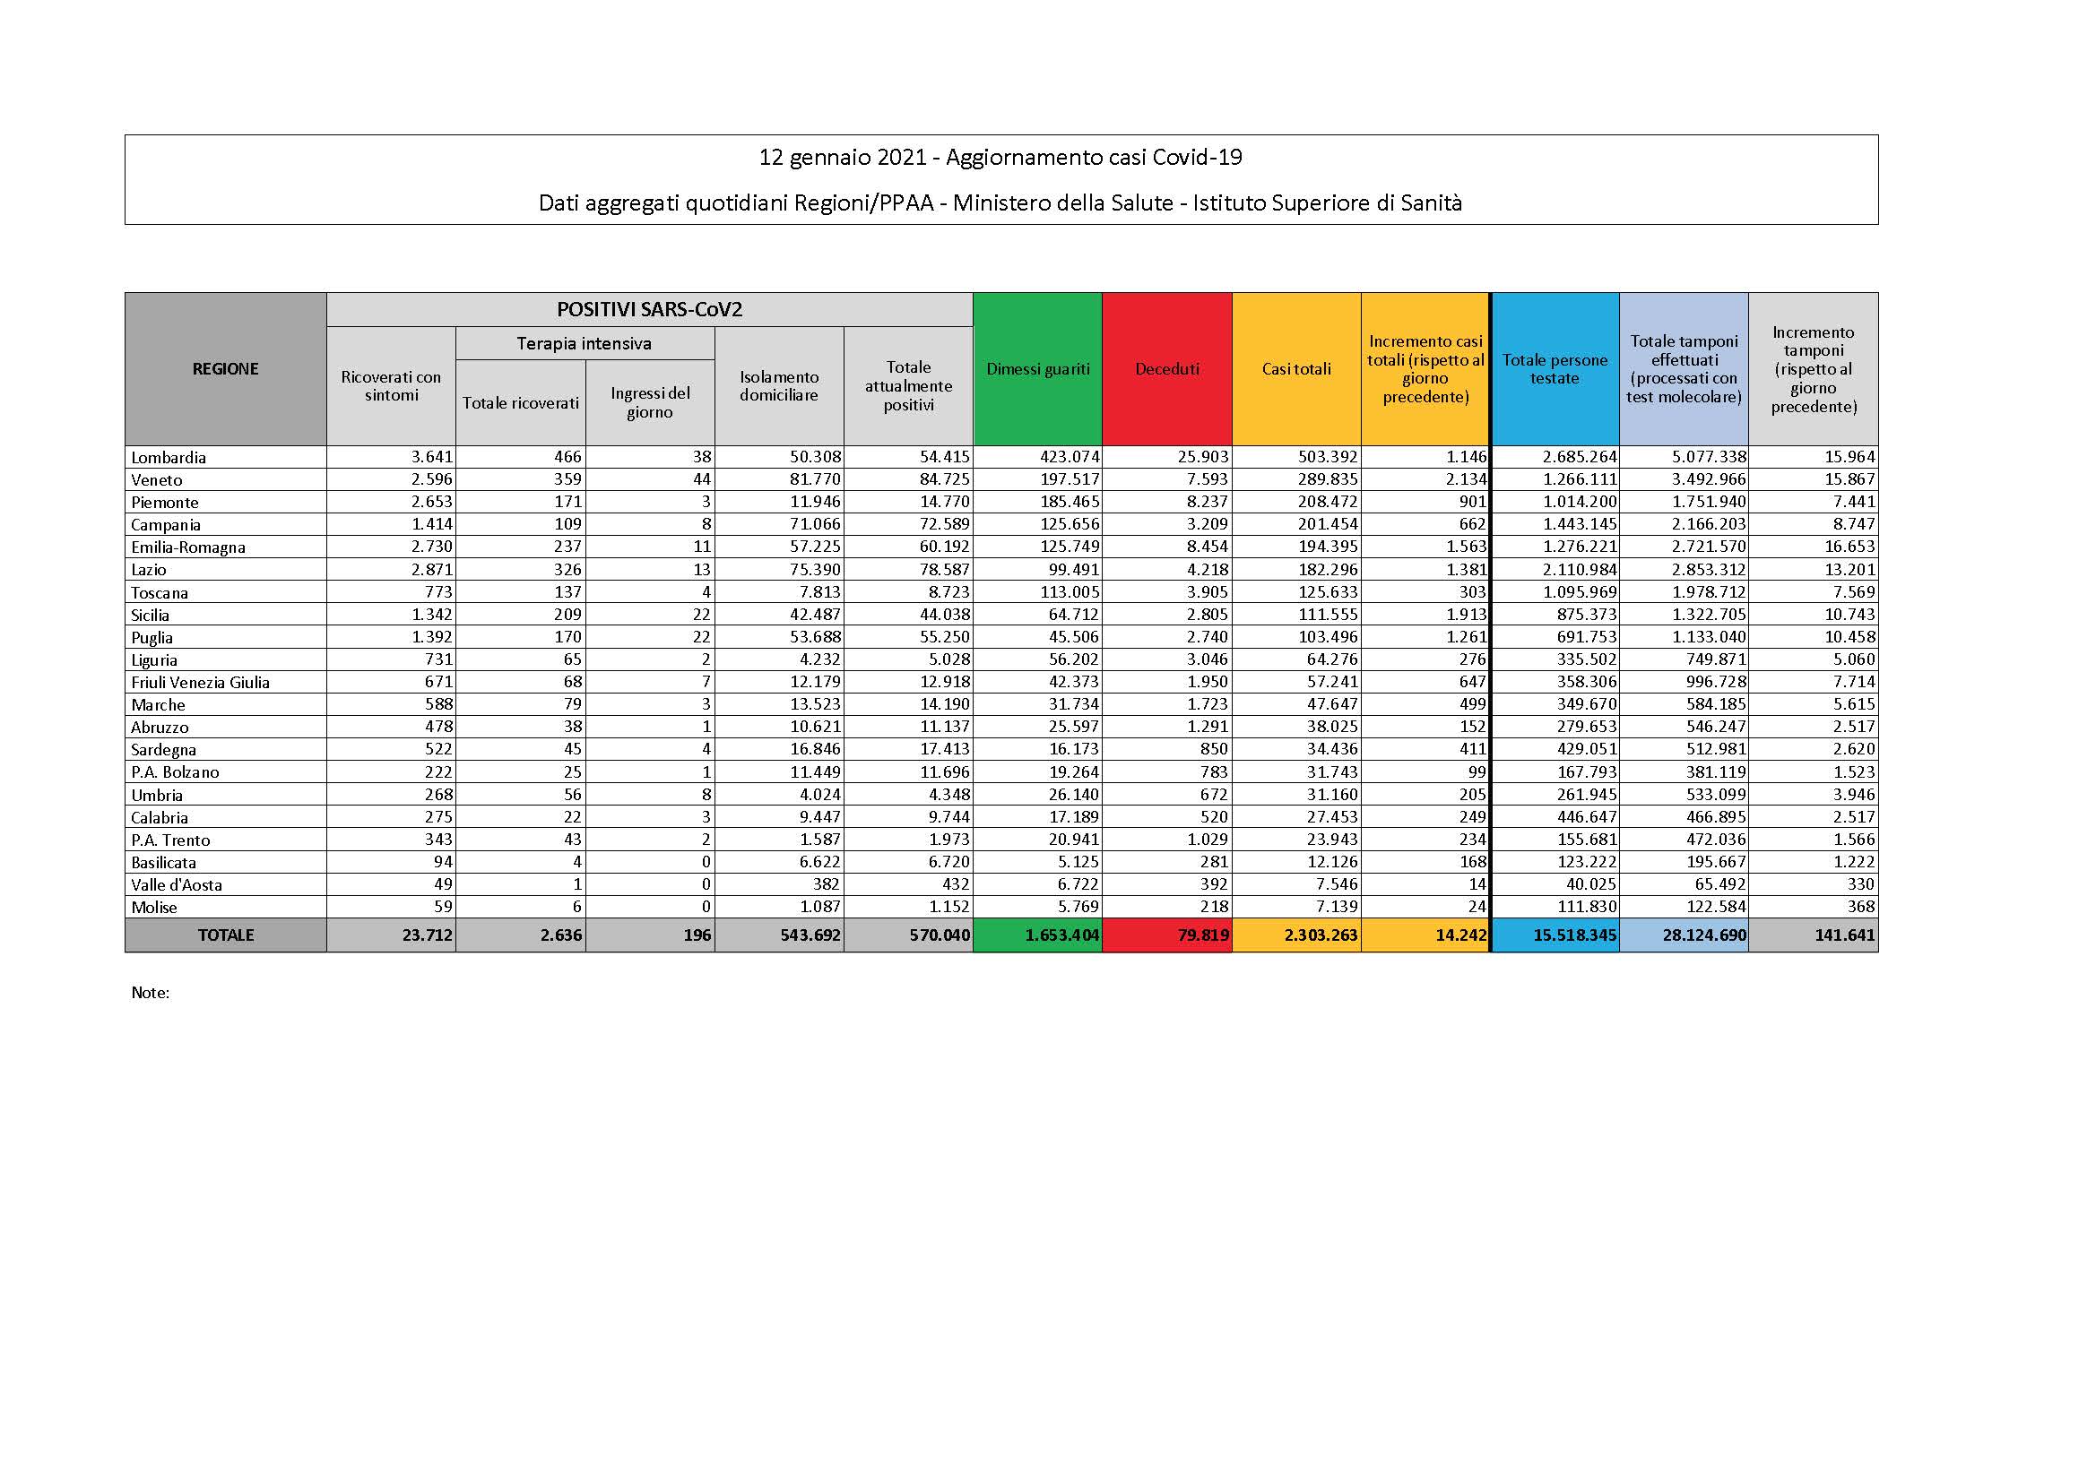Image resolution: width=2096 pixels, height=1482 pixels.
Task: Select the POSITIVI SARS-CoV2 header cell
Action: [649, 309]
